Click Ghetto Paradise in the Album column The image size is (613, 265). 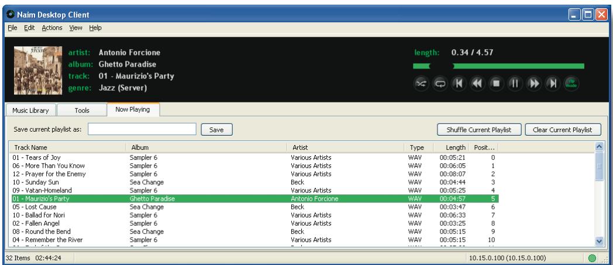coord(152,198)
